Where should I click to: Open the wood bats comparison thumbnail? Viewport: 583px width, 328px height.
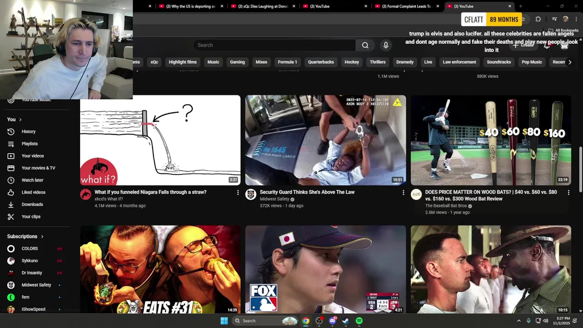(x=491, y=140)
